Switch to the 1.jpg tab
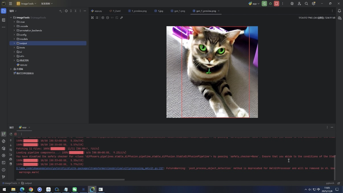The image size is (343, 193). 159,11
